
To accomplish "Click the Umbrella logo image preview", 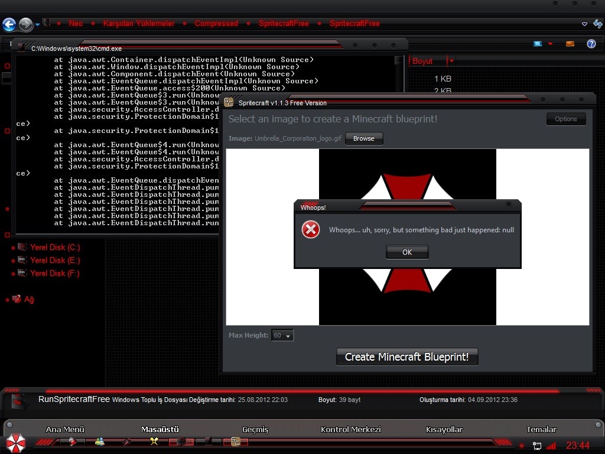I will (x=408, y=236).
